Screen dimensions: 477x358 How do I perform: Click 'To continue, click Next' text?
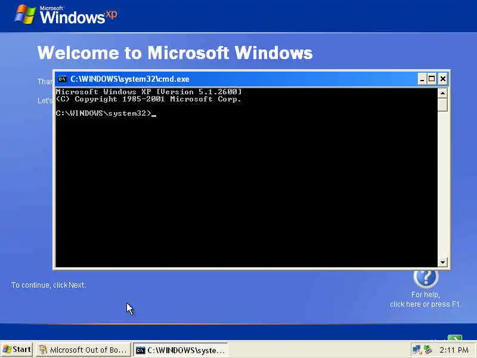point(48,285)
